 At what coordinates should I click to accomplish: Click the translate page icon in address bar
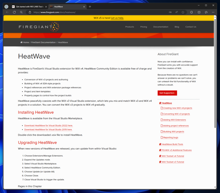pyautogui.click(x=170, y=12)
